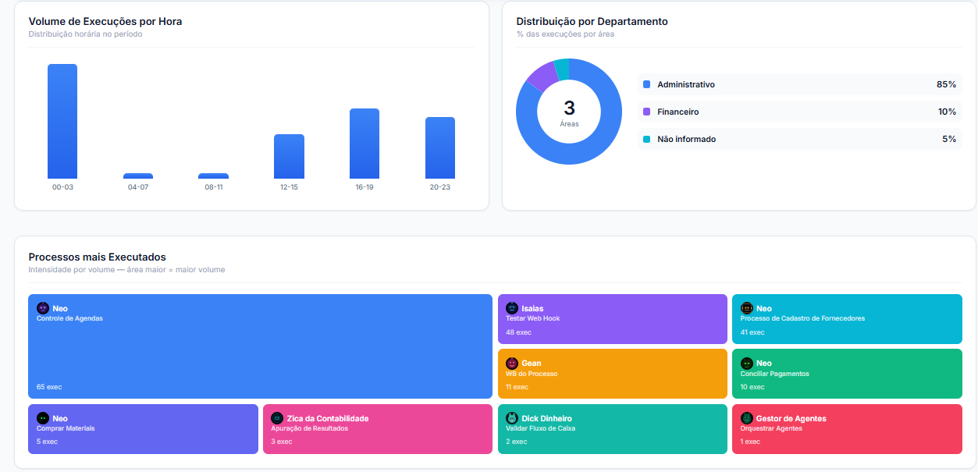This screenshot has height=472, width=978.
Task: Select the 16-19 hour bar
Action: 365,144
